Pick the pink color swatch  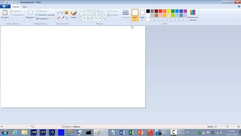click(x=160, y=15)
